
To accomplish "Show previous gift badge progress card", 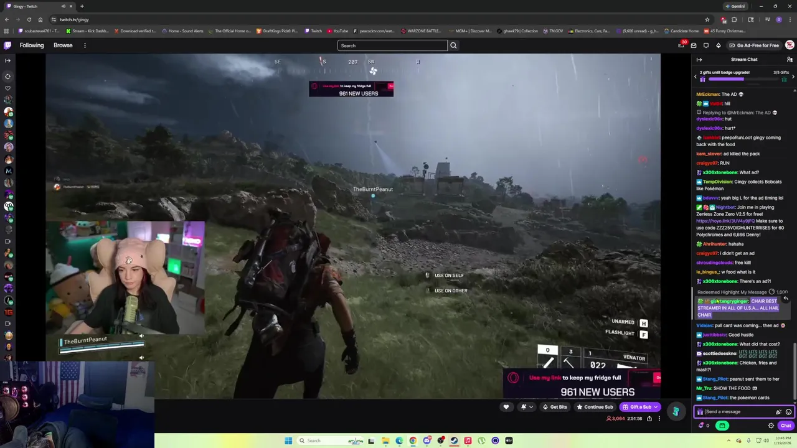I will 696,76.
